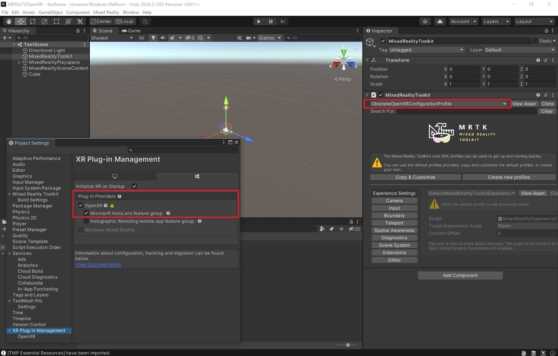Screen dimensions: 558x356
Task: Uncheck the OpenXR plug-in provider
Action: (81, 205)
